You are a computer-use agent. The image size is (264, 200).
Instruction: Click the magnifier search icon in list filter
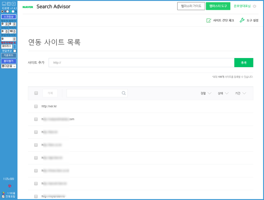[123, 93]
